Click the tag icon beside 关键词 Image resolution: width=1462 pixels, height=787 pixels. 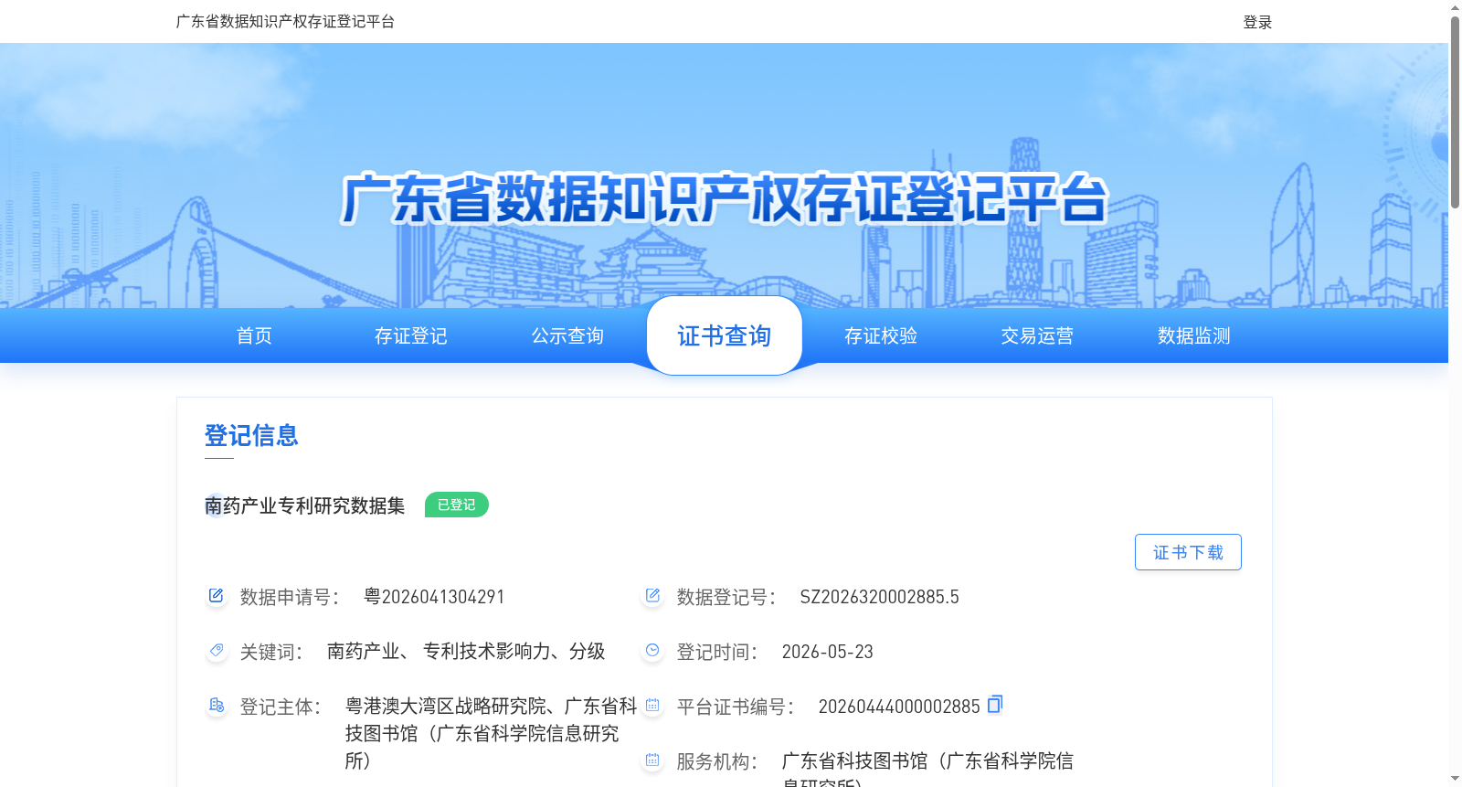216,651
